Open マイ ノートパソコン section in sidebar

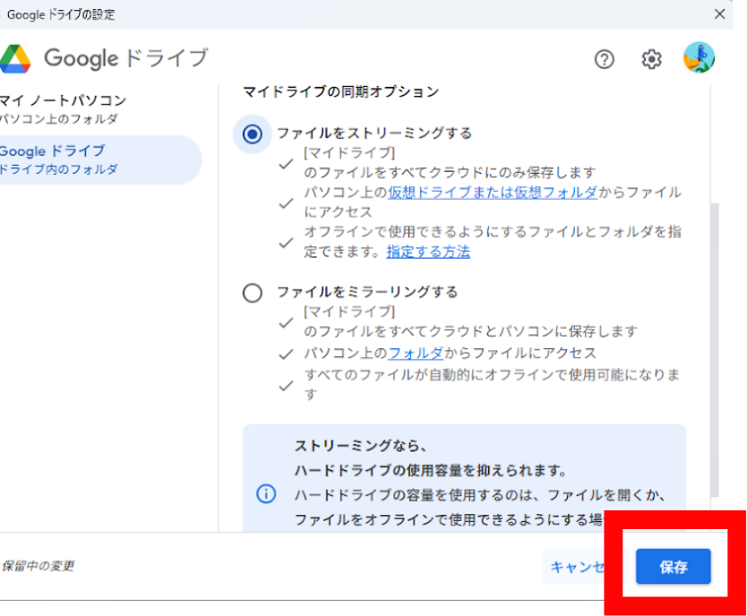tap(63, 108)
